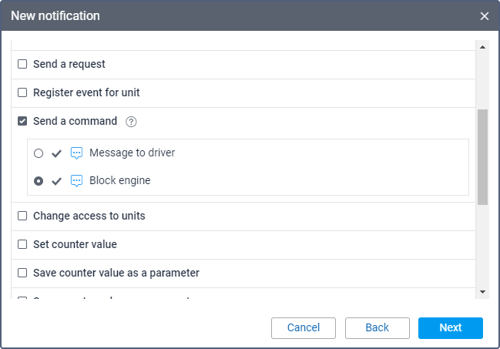Enable Change access to units
Image resolution: width=500 pixels, height=349 pixels.
pos(22,216)
